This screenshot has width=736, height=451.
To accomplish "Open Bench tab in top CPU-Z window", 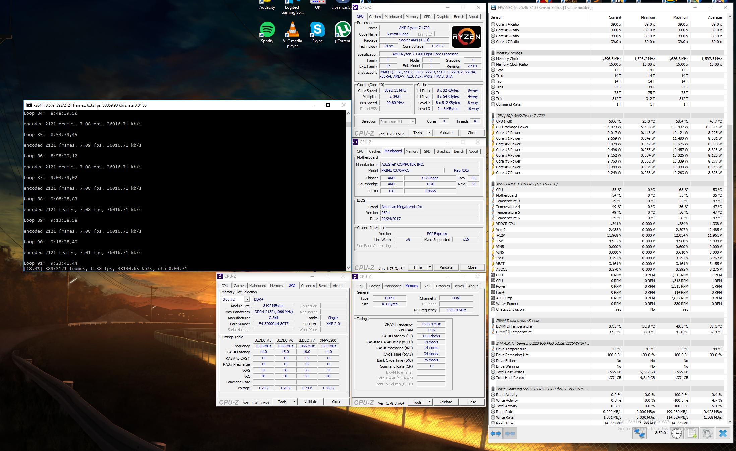I will click(x=459, y=17).
